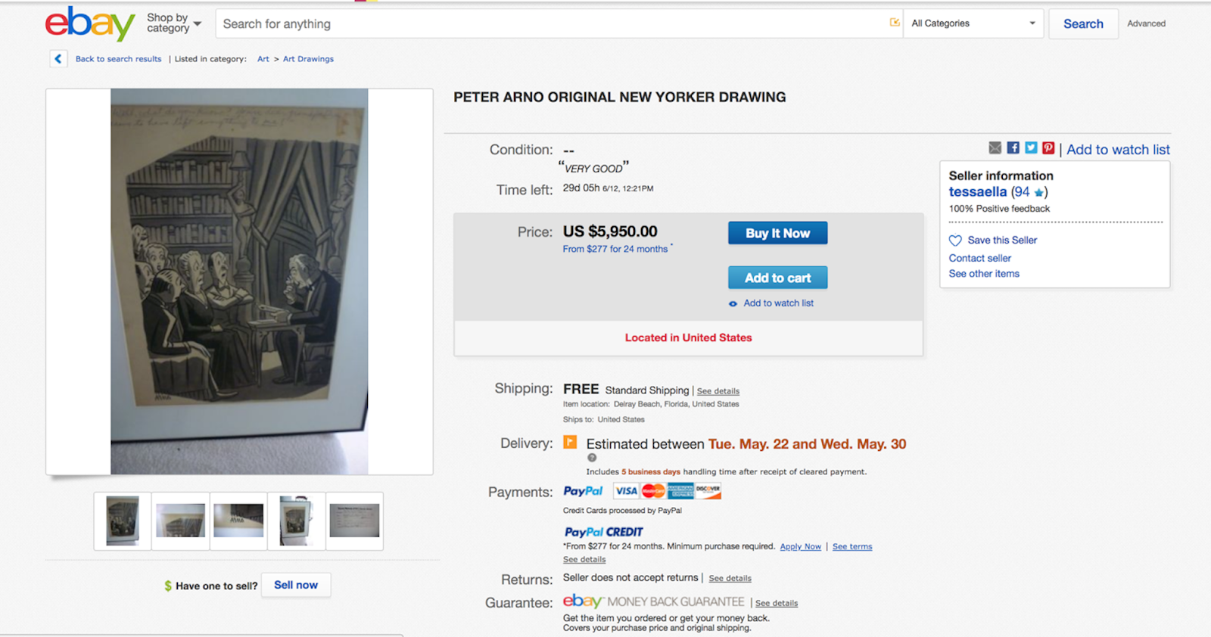Share listing on Twitter icon
Viewport: 1211px width, 637px height.
[x=1031, y=148]
